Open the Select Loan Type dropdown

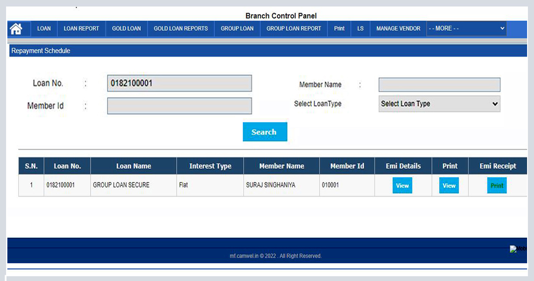pyautogui.click(x=439, y=103)
